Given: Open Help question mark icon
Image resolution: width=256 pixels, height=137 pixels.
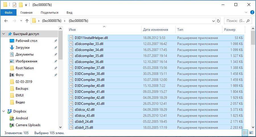Looking at the screenshot, I should [x=252, y=13].
